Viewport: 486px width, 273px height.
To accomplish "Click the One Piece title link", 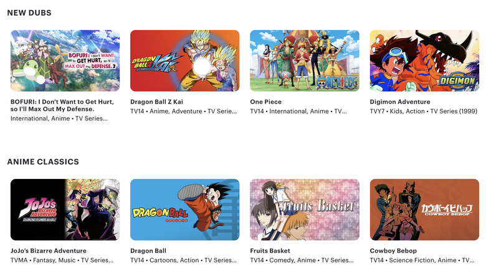I will (x=266, y=102).
